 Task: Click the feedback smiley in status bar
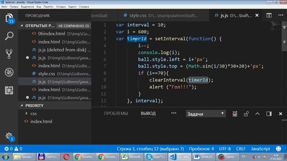tap(278, 149)
